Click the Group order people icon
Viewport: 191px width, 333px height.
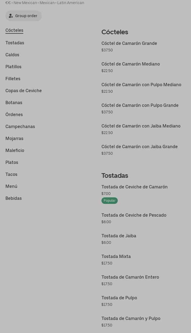[x=11, y=16]
